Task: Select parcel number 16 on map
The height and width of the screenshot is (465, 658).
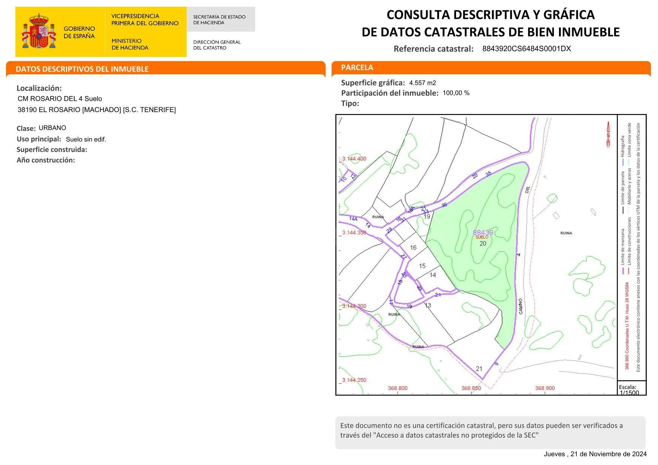Action: pos(413,247)
